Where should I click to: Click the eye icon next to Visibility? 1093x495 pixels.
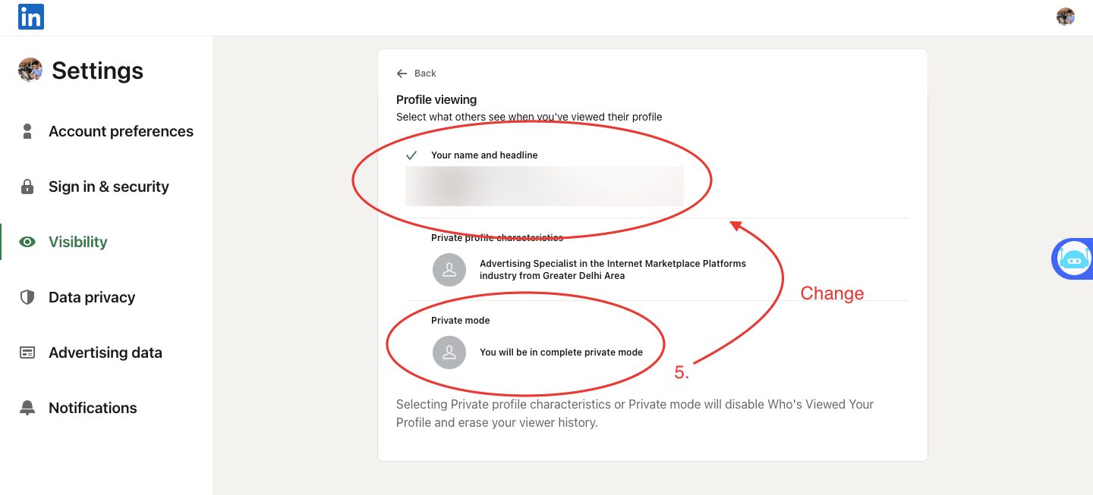click(27, 241)
